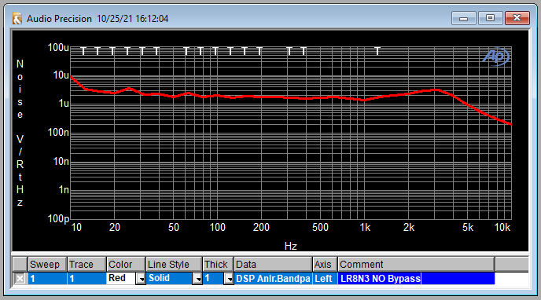Image resolution: width=541 pixels, height=300 pixels.
Task: Click the Color column header
Action: pos(126,265)
